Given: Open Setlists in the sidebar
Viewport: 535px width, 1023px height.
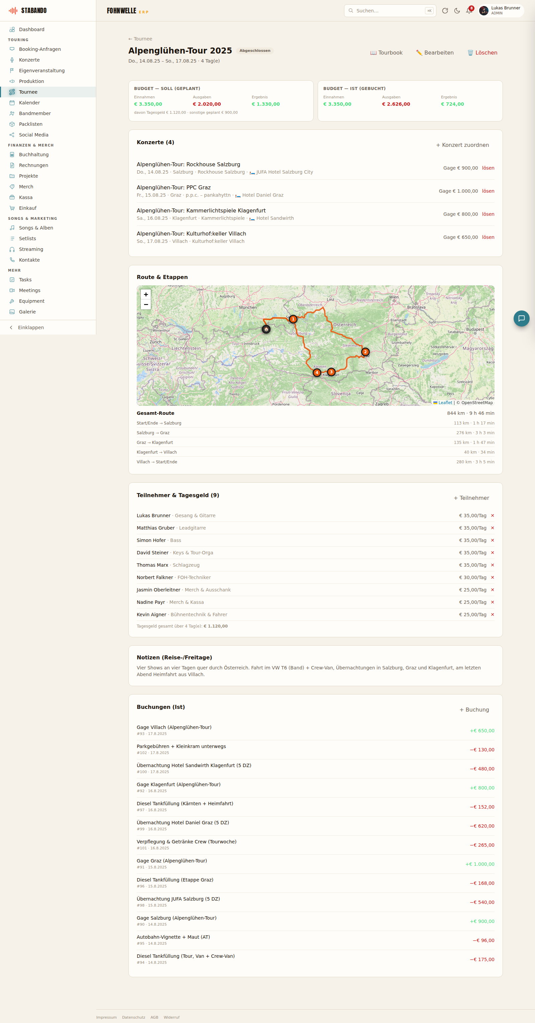Looking at the screenshot, I should (48, 238).
